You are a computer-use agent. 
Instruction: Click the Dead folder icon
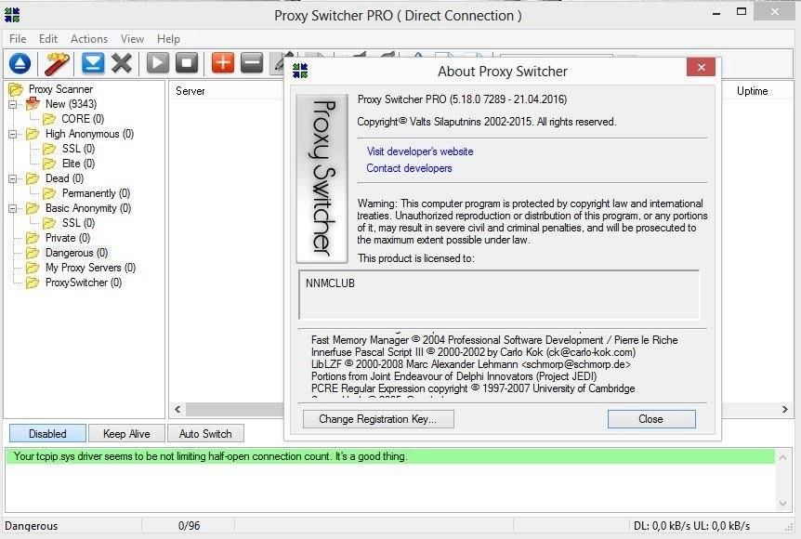click(x=33, y=178)
